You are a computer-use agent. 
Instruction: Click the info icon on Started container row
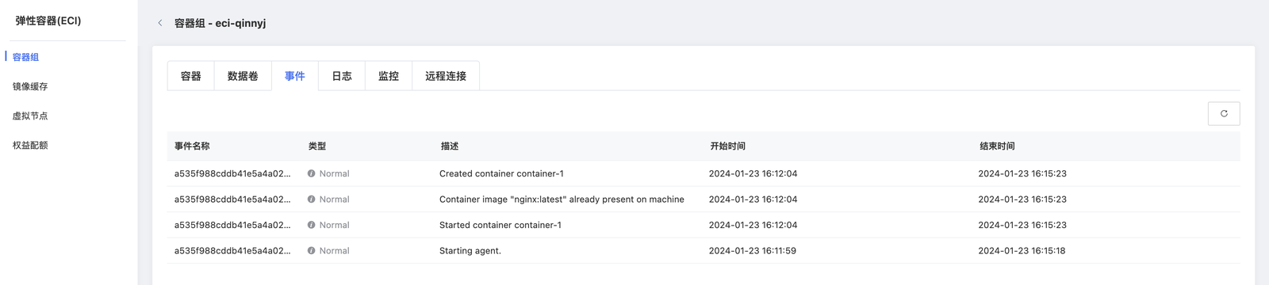click(x=311, y=225)
